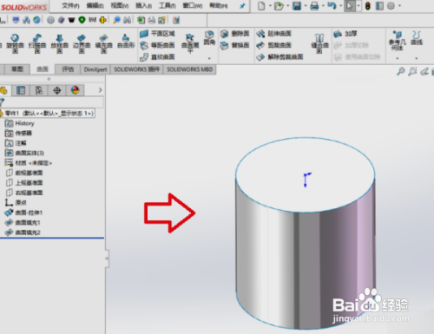434x334 pixels.
Task: Switch to the SOLIDWORKS MBD tab
Action: (x=190, y=69)
